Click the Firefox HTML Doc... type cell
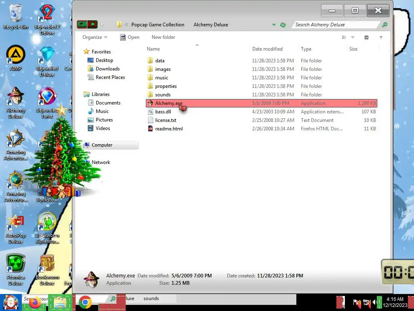Viewport: 414px width, 311px height. pos(321,128)
